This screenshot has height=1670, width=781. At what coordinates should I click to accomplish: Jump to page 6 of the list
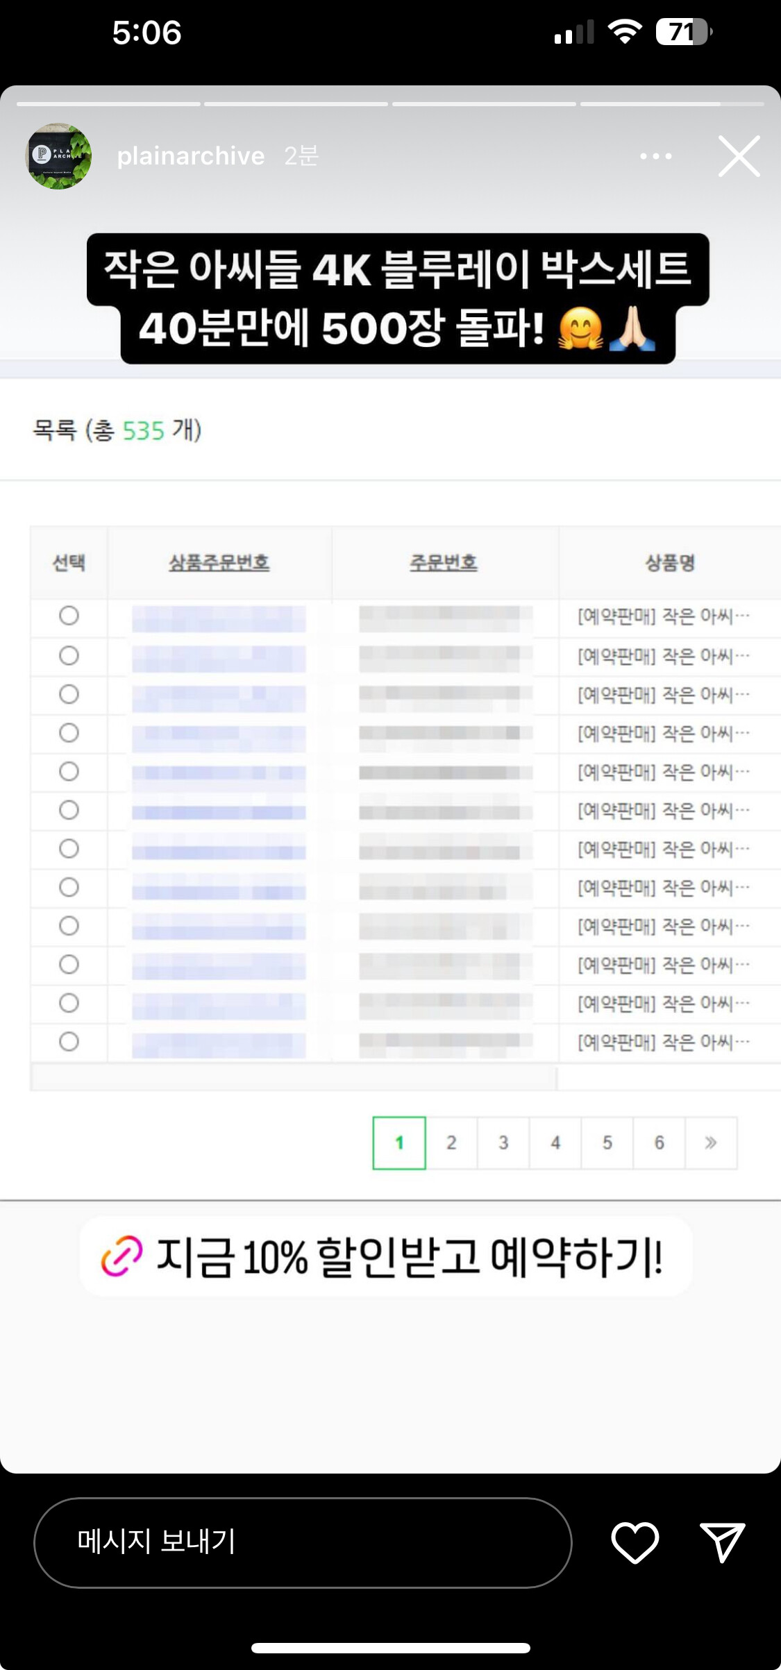pyautogui.click(x=659, y=1142)
